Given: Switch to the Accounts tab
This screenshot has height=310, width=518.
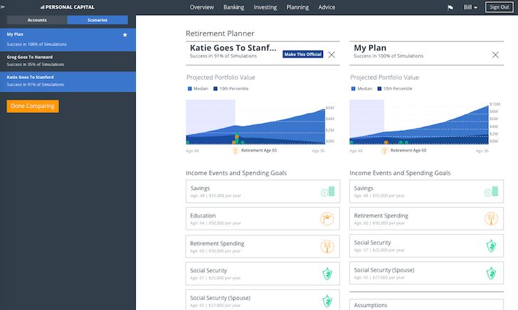Looking at the screenshot, I should tap(37, 20).
